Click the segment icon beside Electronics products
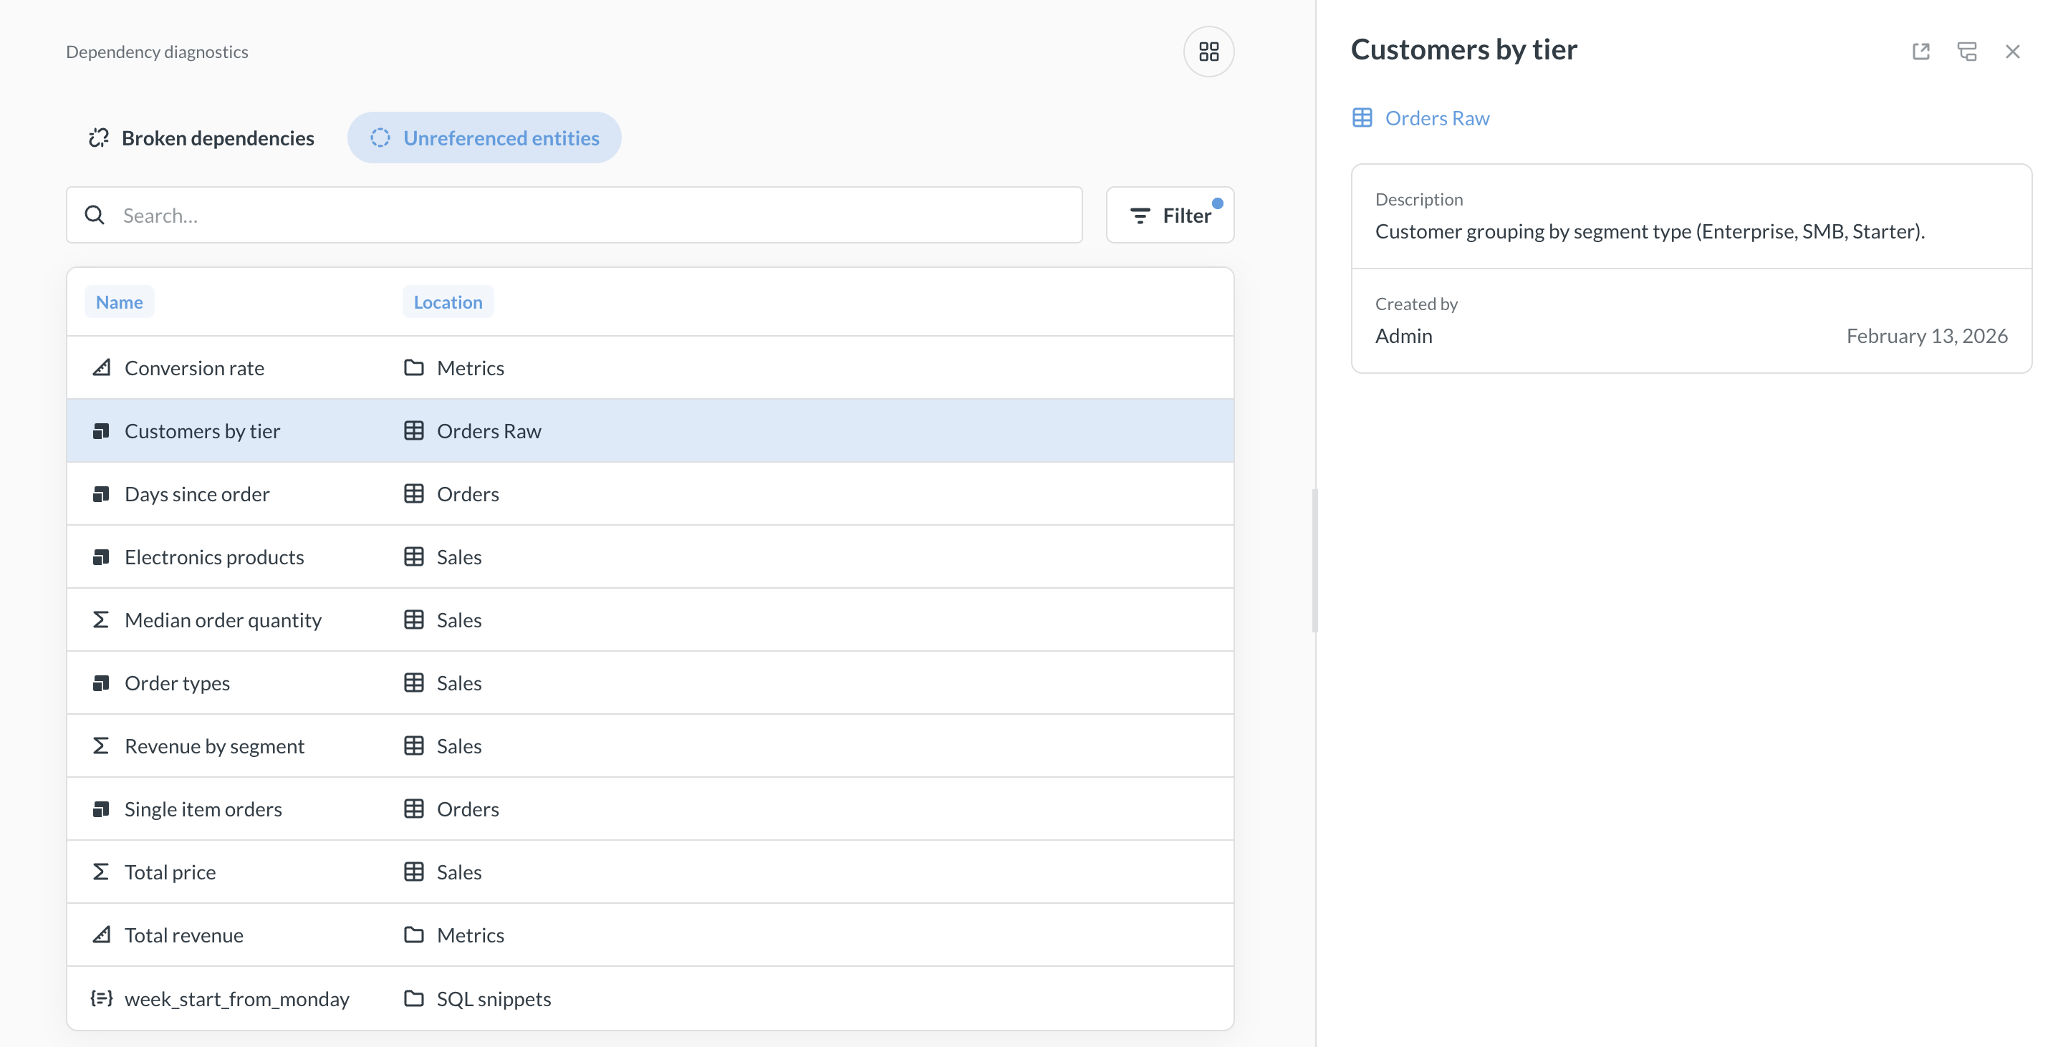 (x=101, y=557)
